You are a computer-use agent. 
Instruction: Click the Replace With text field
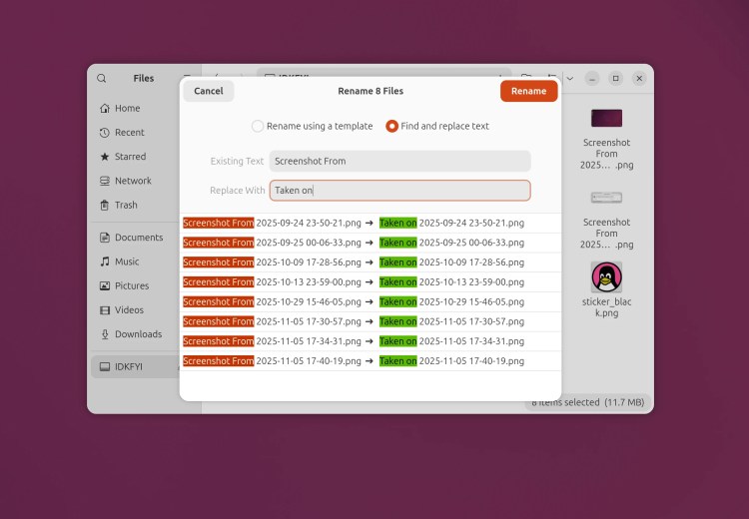[x=399, y=190]
